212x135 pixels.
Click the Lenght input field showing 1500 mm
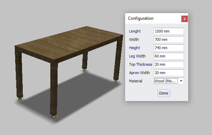[x=169, y=31]
